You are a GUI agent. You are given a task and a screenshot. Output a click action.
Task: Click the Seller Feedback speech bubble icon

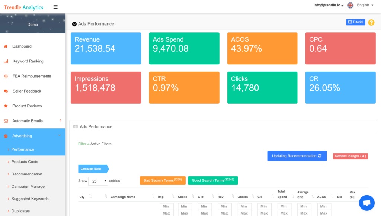(5, 91)
